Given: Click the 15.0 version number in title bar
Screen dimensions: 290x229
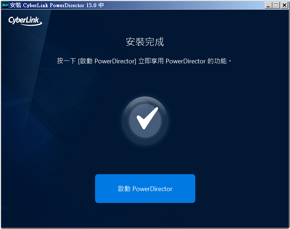Looking at the screenshot, I should tap(92, 5).
